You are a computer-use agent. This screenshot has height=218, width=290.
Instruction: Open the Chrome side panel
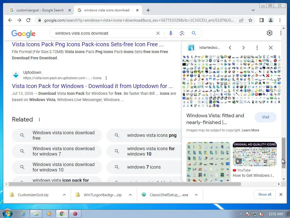[x=261, y=20]
